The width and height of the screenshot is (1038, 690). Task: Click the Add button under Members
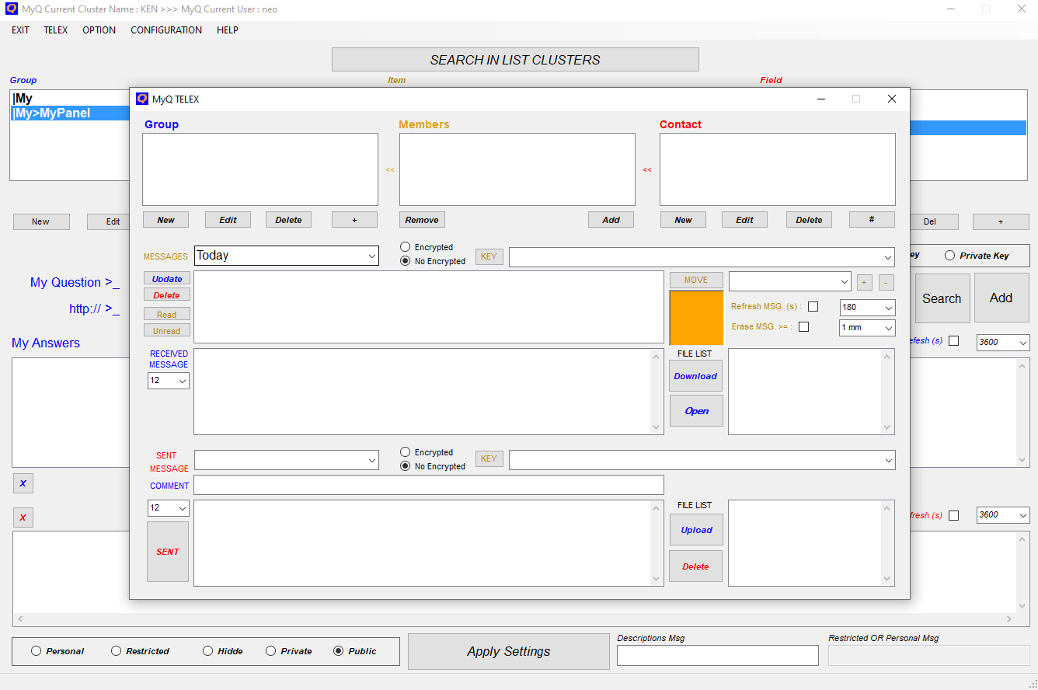click(x=611, y=220)
